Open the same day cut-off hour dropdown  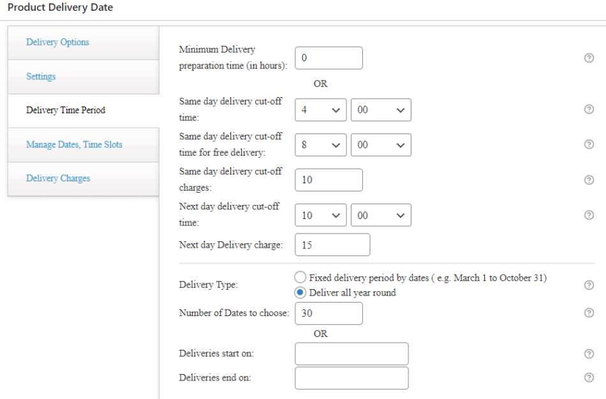320,109
